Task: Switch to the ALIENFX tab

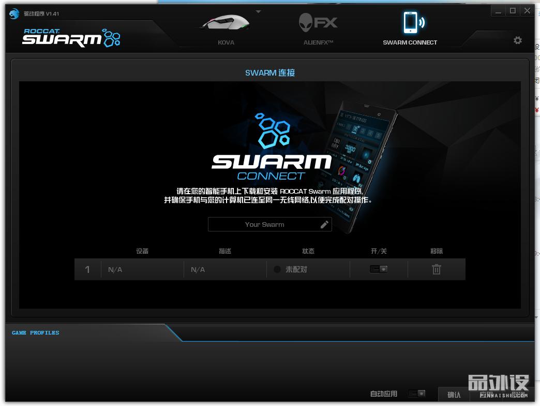Action: (318, 30)
